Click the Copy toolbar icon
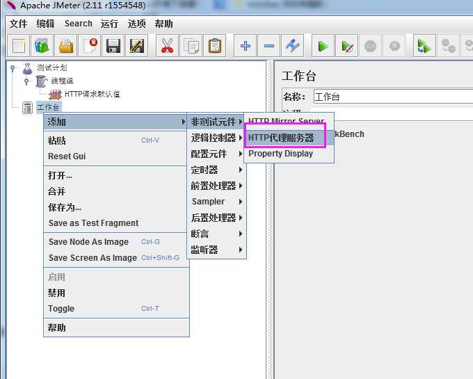The width and height of the screenshot is (473, 379). pos(191,46)
